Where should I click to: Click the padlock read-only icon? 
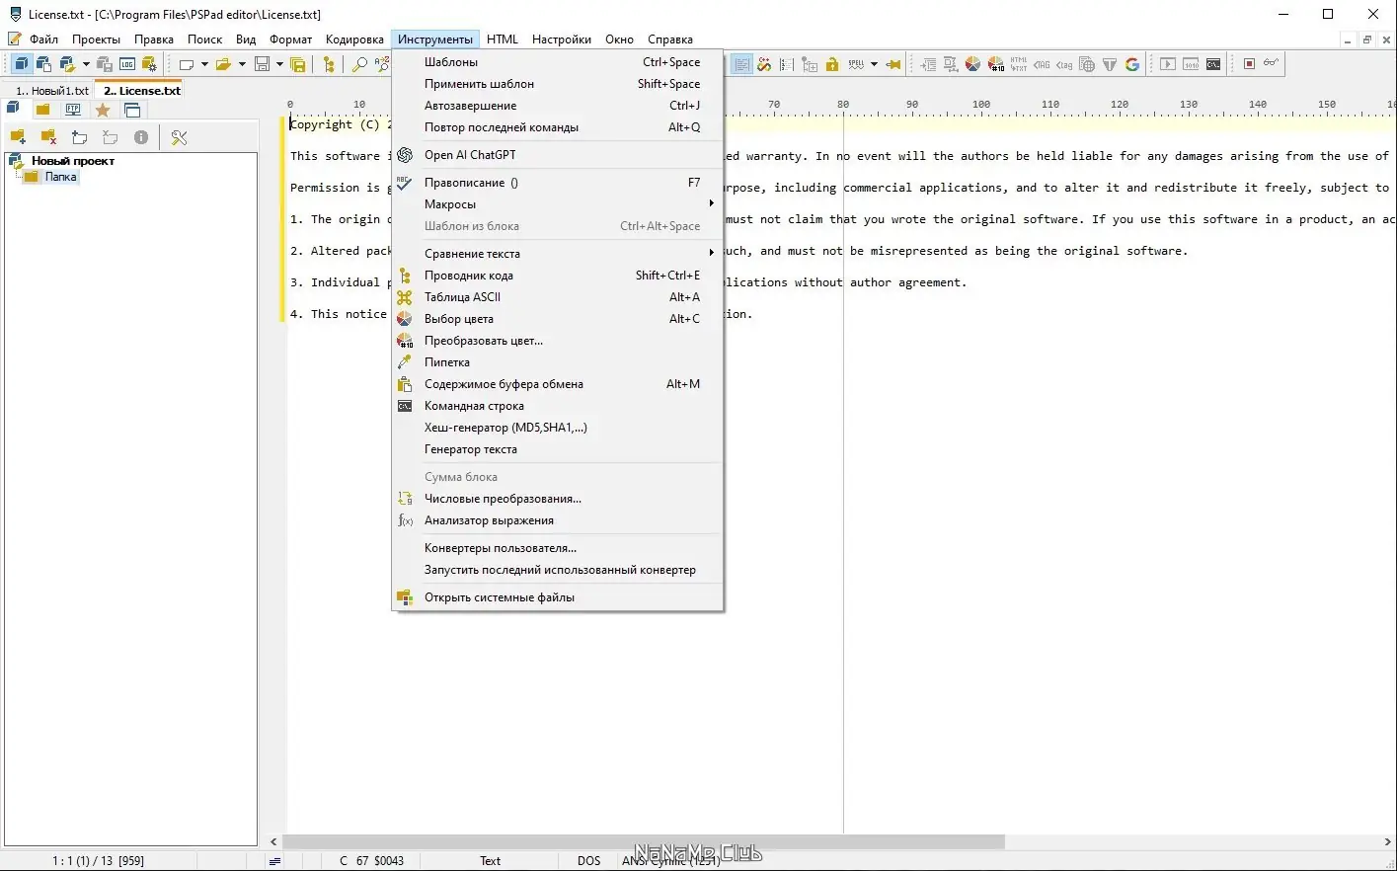[x=832, y=64]
